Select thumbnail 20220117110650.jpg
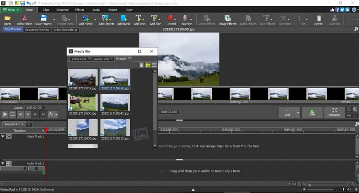 pyautogui.click(x=83, y=104)
